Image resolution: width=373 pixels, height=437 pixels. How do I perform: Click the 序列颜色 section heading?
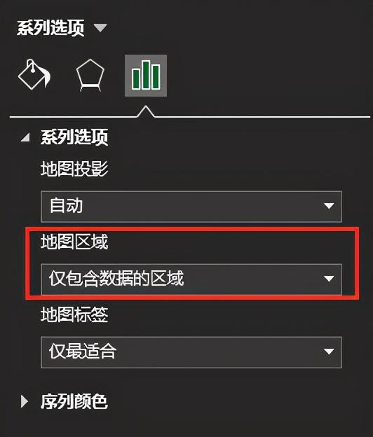point(74,401)
